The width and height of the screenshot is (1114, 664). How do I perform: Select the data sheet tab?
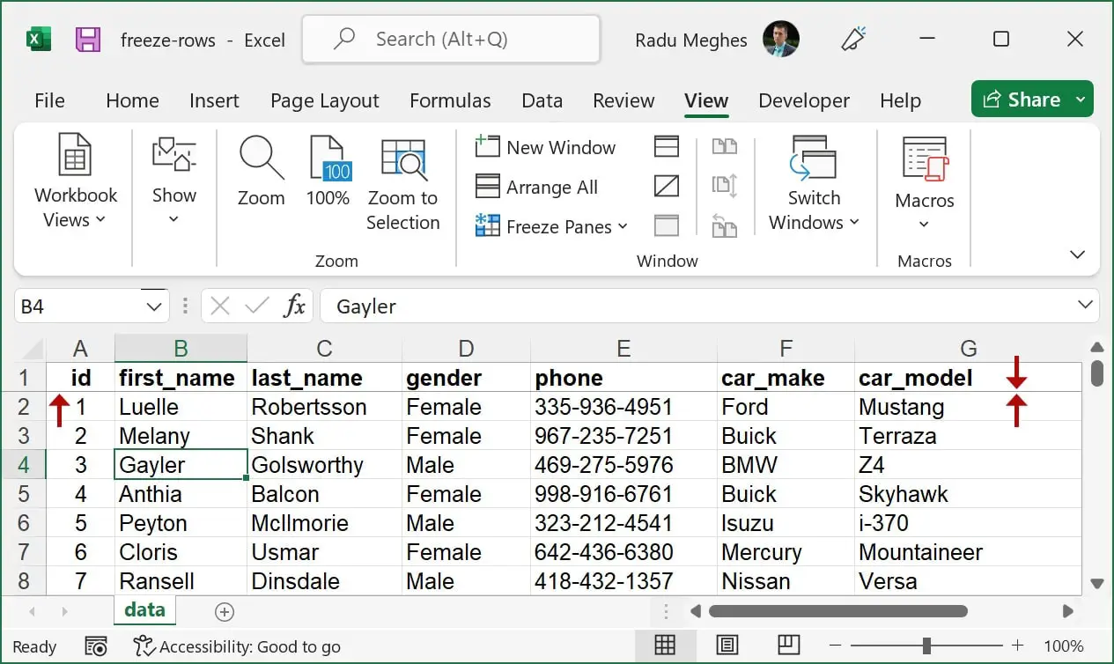click(x=144, y=609)
